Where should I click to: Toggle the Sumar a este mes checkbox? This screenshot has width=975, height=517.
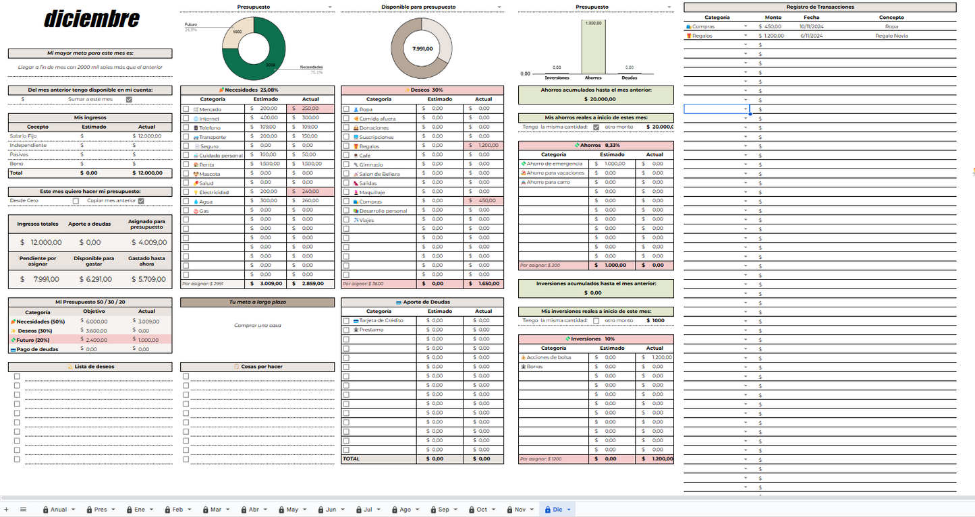tap(129, 99)
